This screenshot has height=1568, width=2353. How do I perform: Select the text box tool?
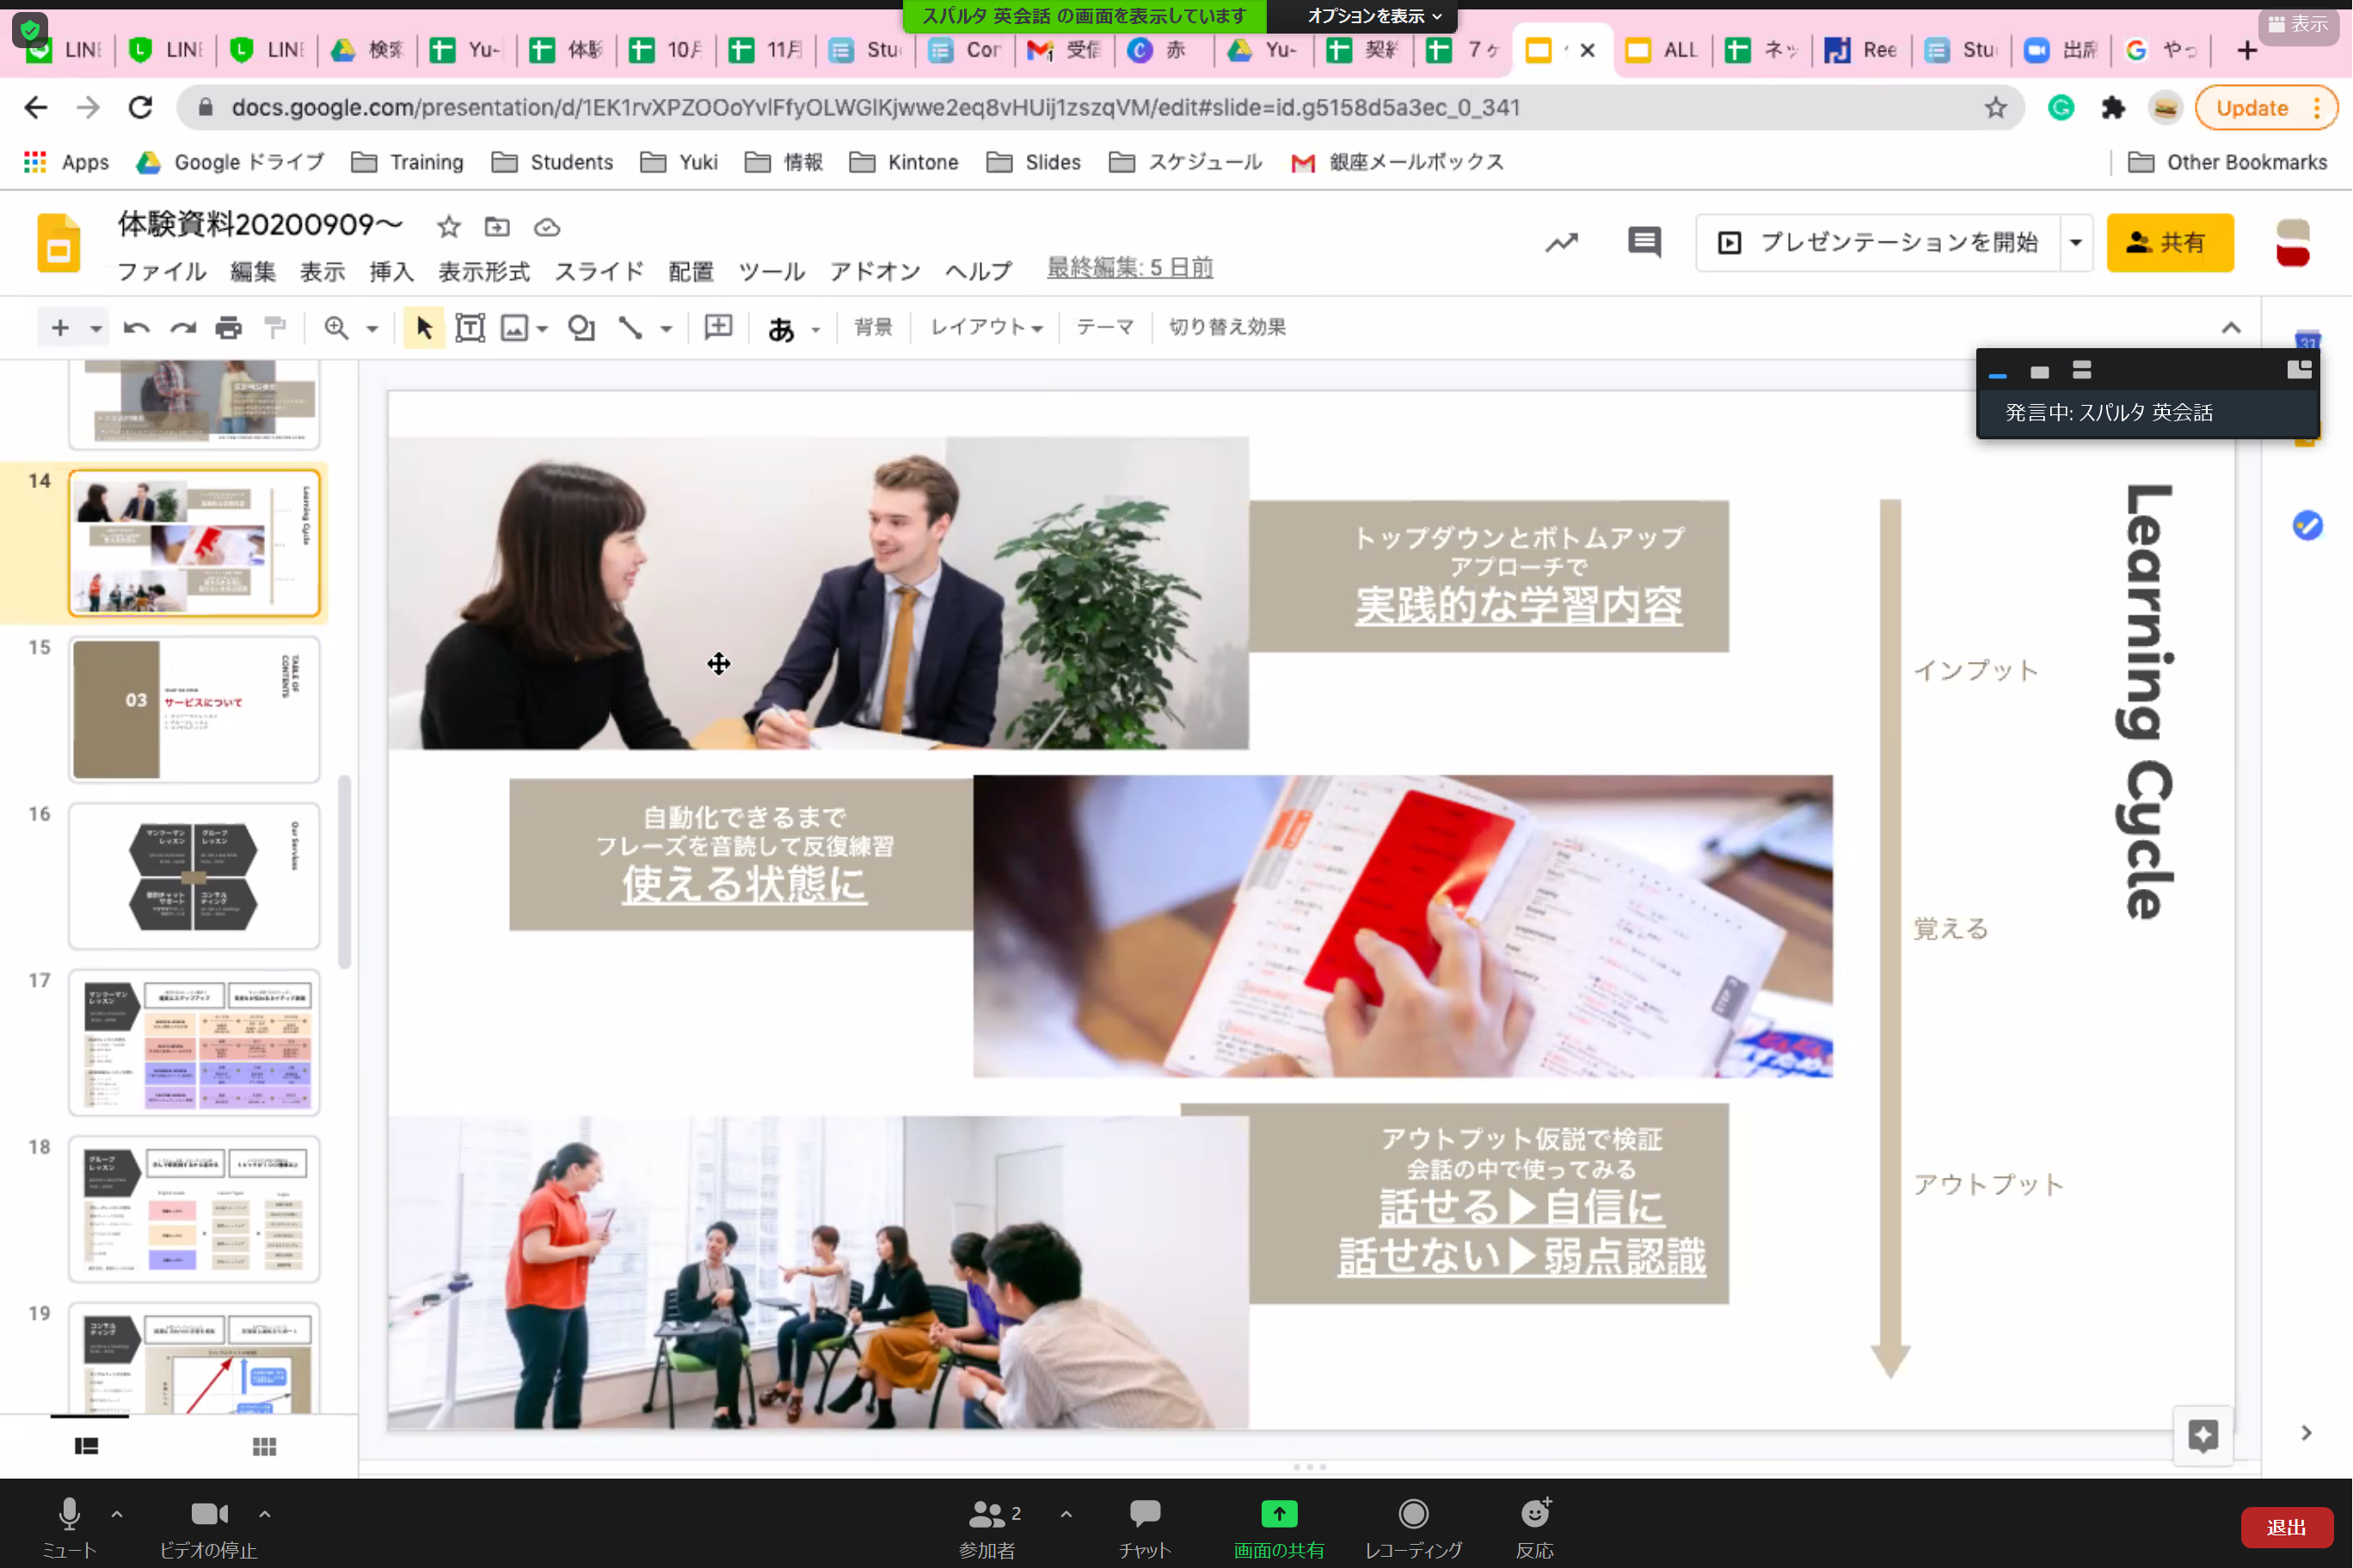click(x=470, y=327)
